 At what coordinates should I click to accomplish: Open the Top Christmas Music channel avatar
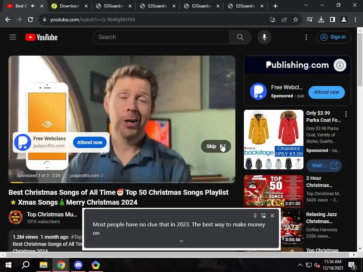tap(16, 217)
